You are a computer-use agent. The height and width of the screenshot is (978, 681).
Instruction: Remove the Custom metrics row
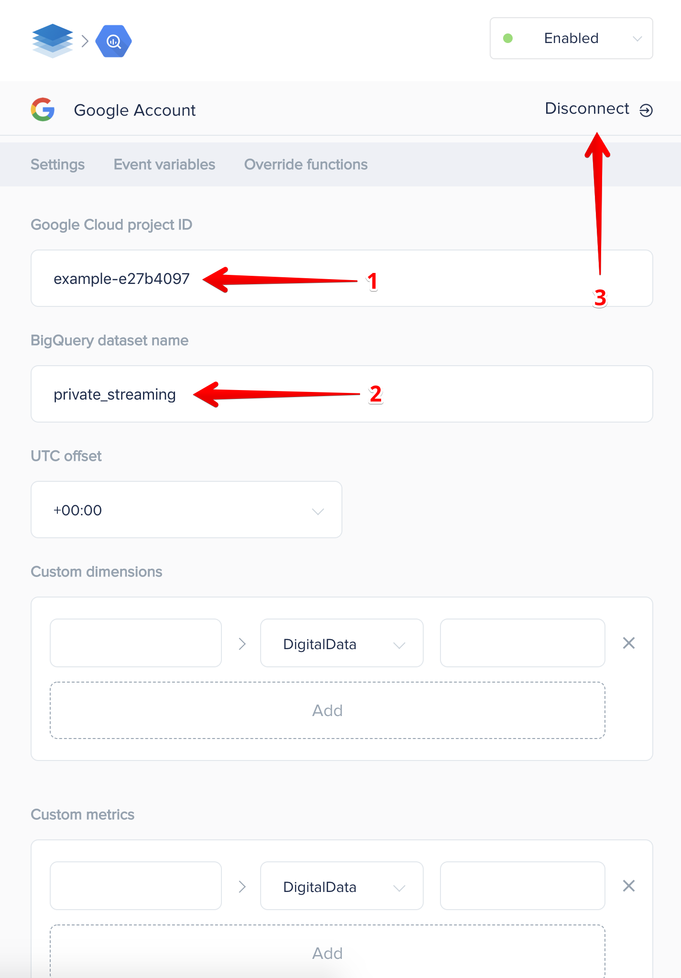pyautogui.click(x=629, y=886)
